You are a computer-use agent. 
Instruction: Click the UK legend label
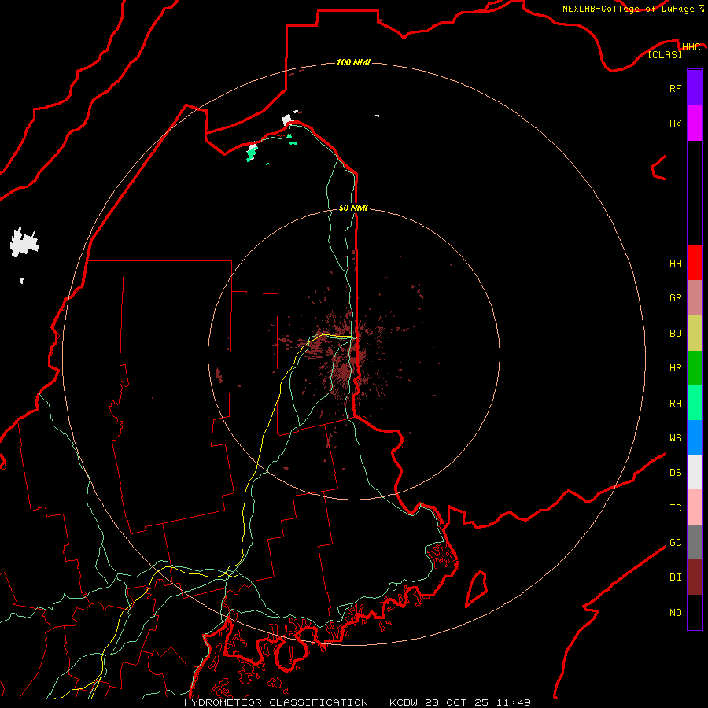click(x=675, y=124)
